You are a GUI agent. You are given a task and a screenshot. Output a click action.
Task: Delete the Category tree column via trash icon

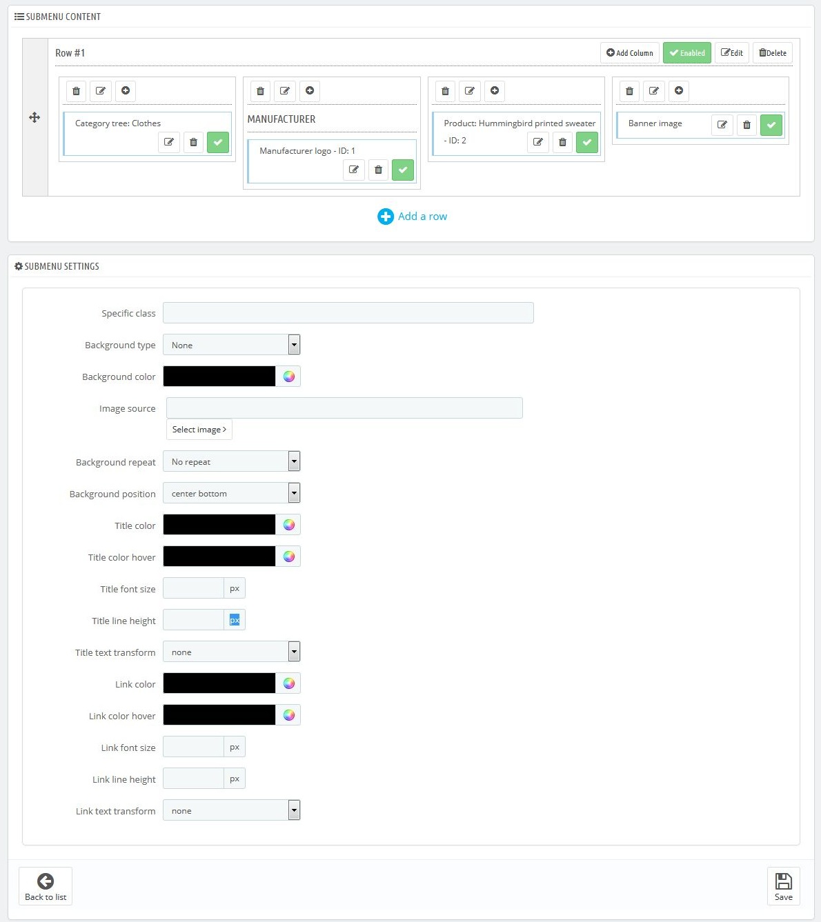77,91
